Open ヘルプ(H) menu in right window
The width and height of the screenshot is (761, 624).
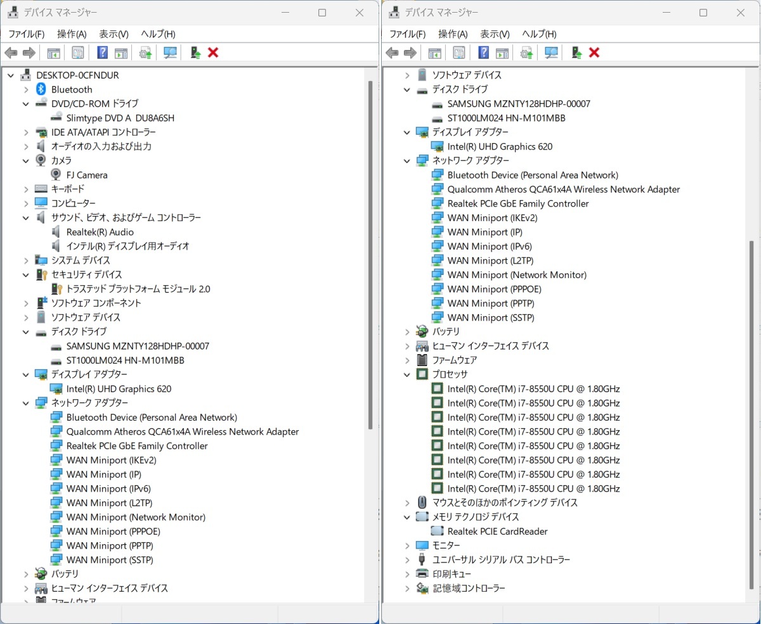[539, 34]
